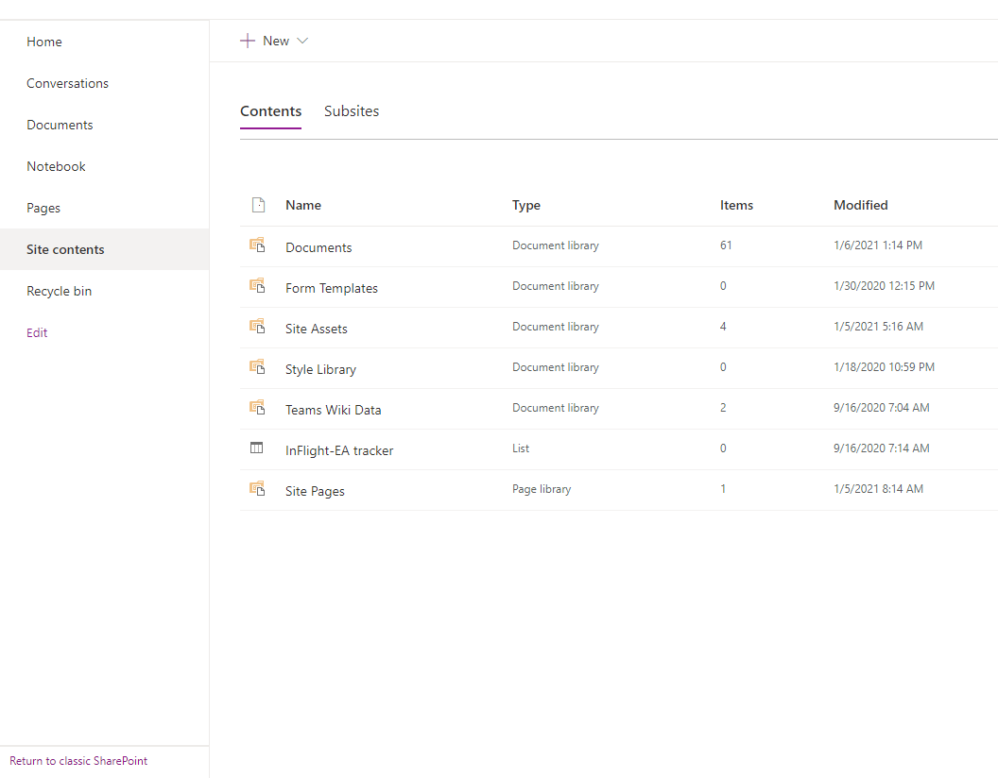Open the Teams Wiki Data library
Image resolution: width=998 pixels, height=778 pixels.
333,410
